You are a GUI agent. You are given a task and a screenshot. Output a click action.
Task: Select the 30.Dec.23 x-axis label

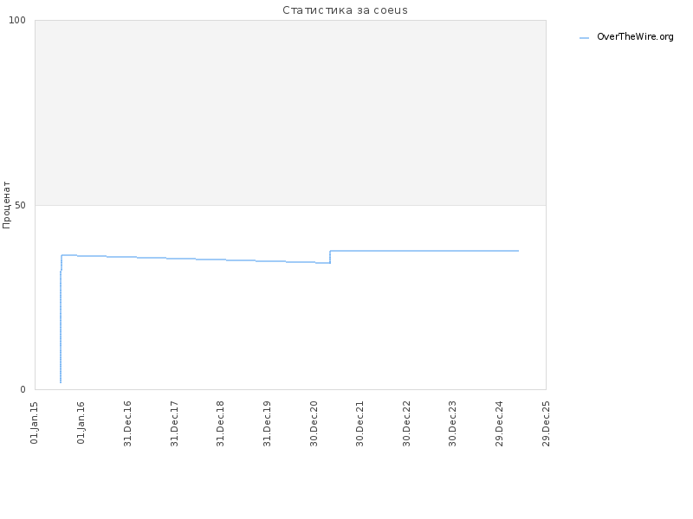[x=452, y=424]
